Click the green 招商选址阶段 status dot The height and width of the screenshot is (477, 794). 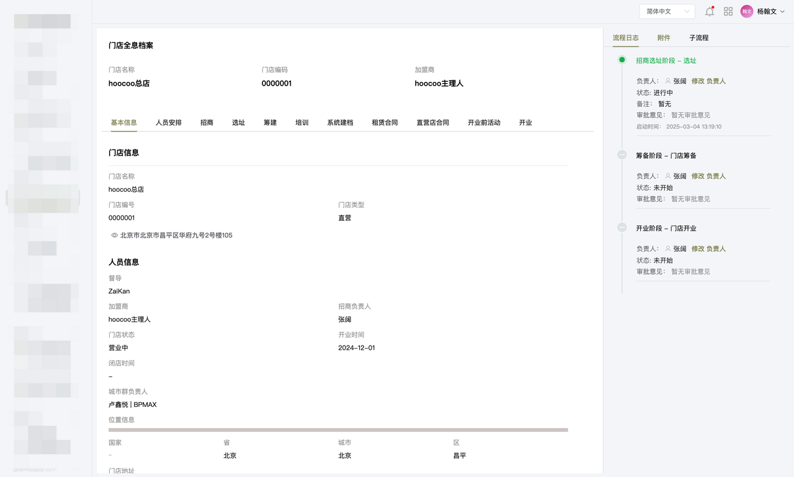coord(622,60)
